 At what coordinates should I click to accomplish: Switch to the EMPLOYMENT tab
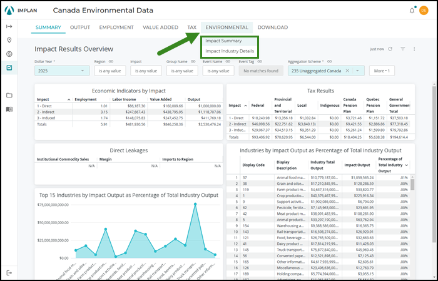pos(116,27)
